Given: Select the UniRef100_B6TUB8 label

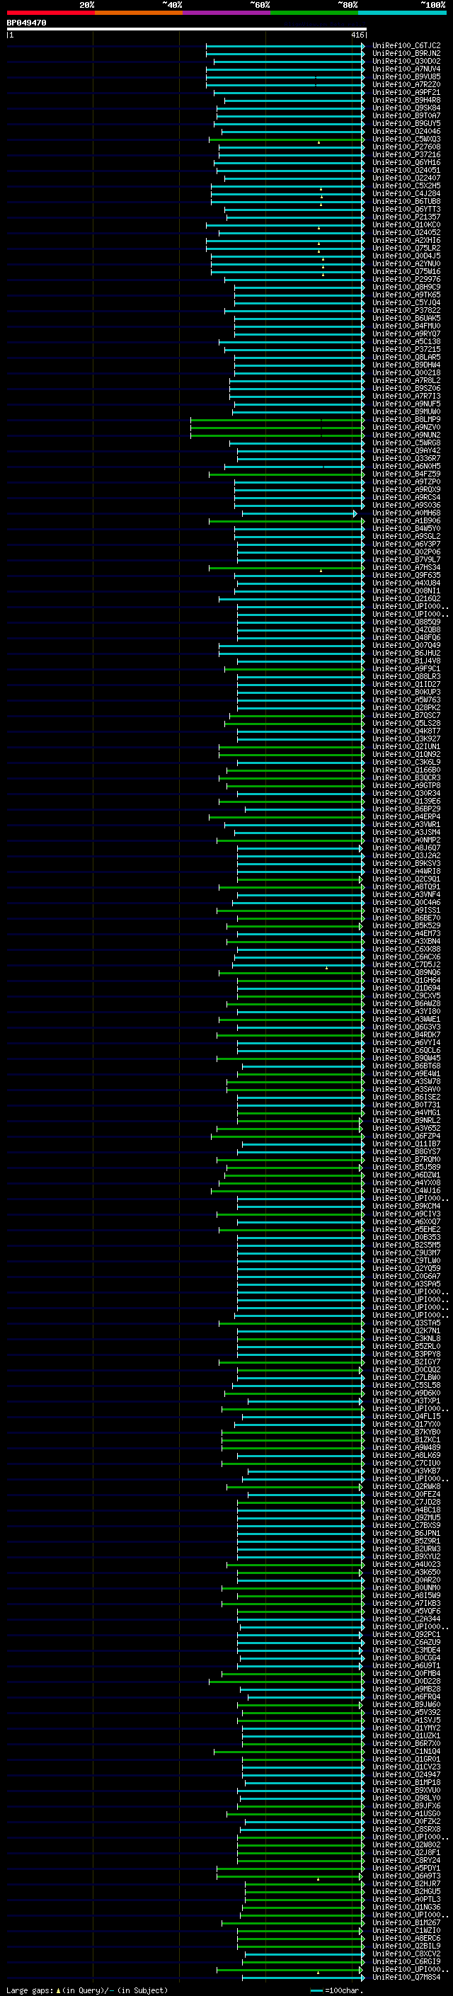Looking at the screenshot, I should 406,202.
